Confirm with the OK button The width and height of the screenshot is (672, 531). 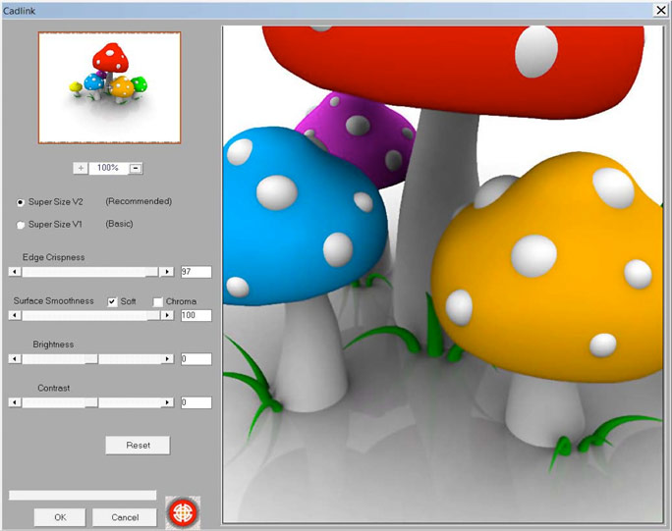60,517
